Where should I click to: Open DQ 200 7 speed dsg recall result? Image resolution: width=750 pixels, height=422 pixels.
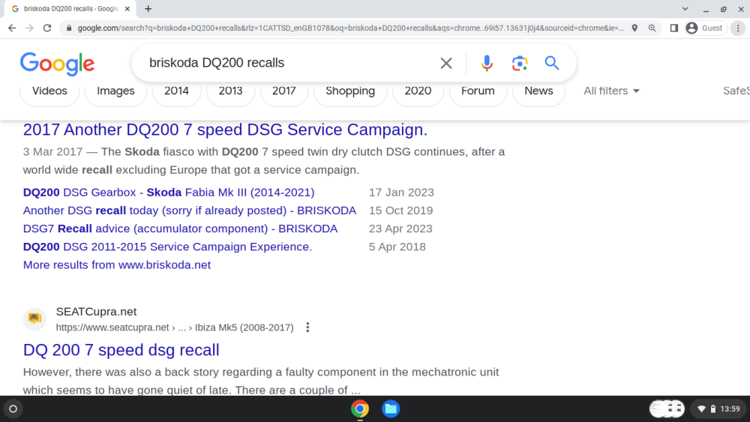coord(121,350)
